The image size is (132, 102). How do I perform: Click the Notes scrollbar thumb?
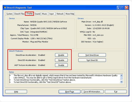pyautogui.click(x=122, y=78)
